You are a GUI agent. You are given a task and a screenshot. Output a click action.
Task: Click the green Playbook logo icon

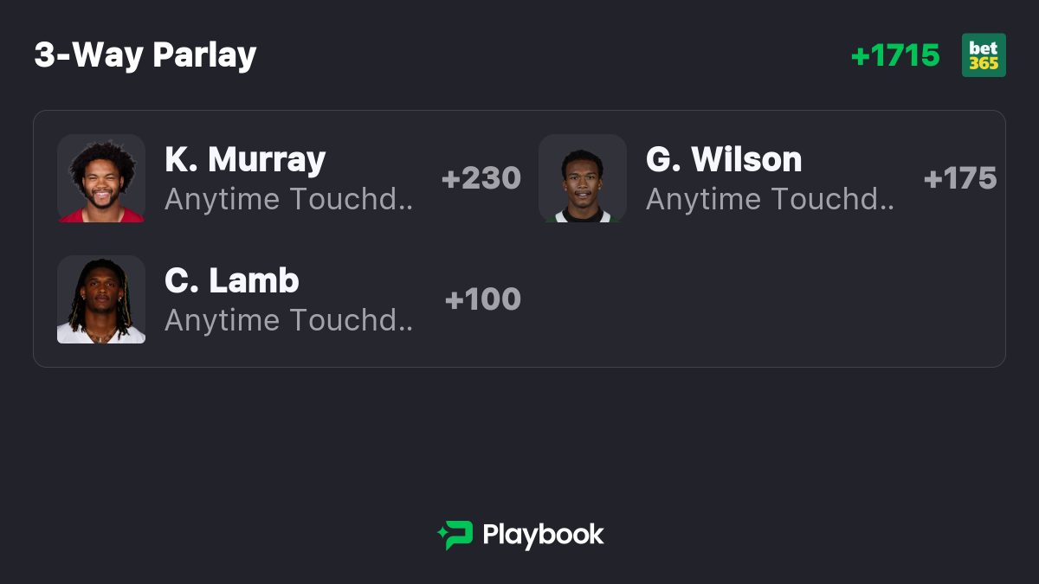(x=455, y=535)
